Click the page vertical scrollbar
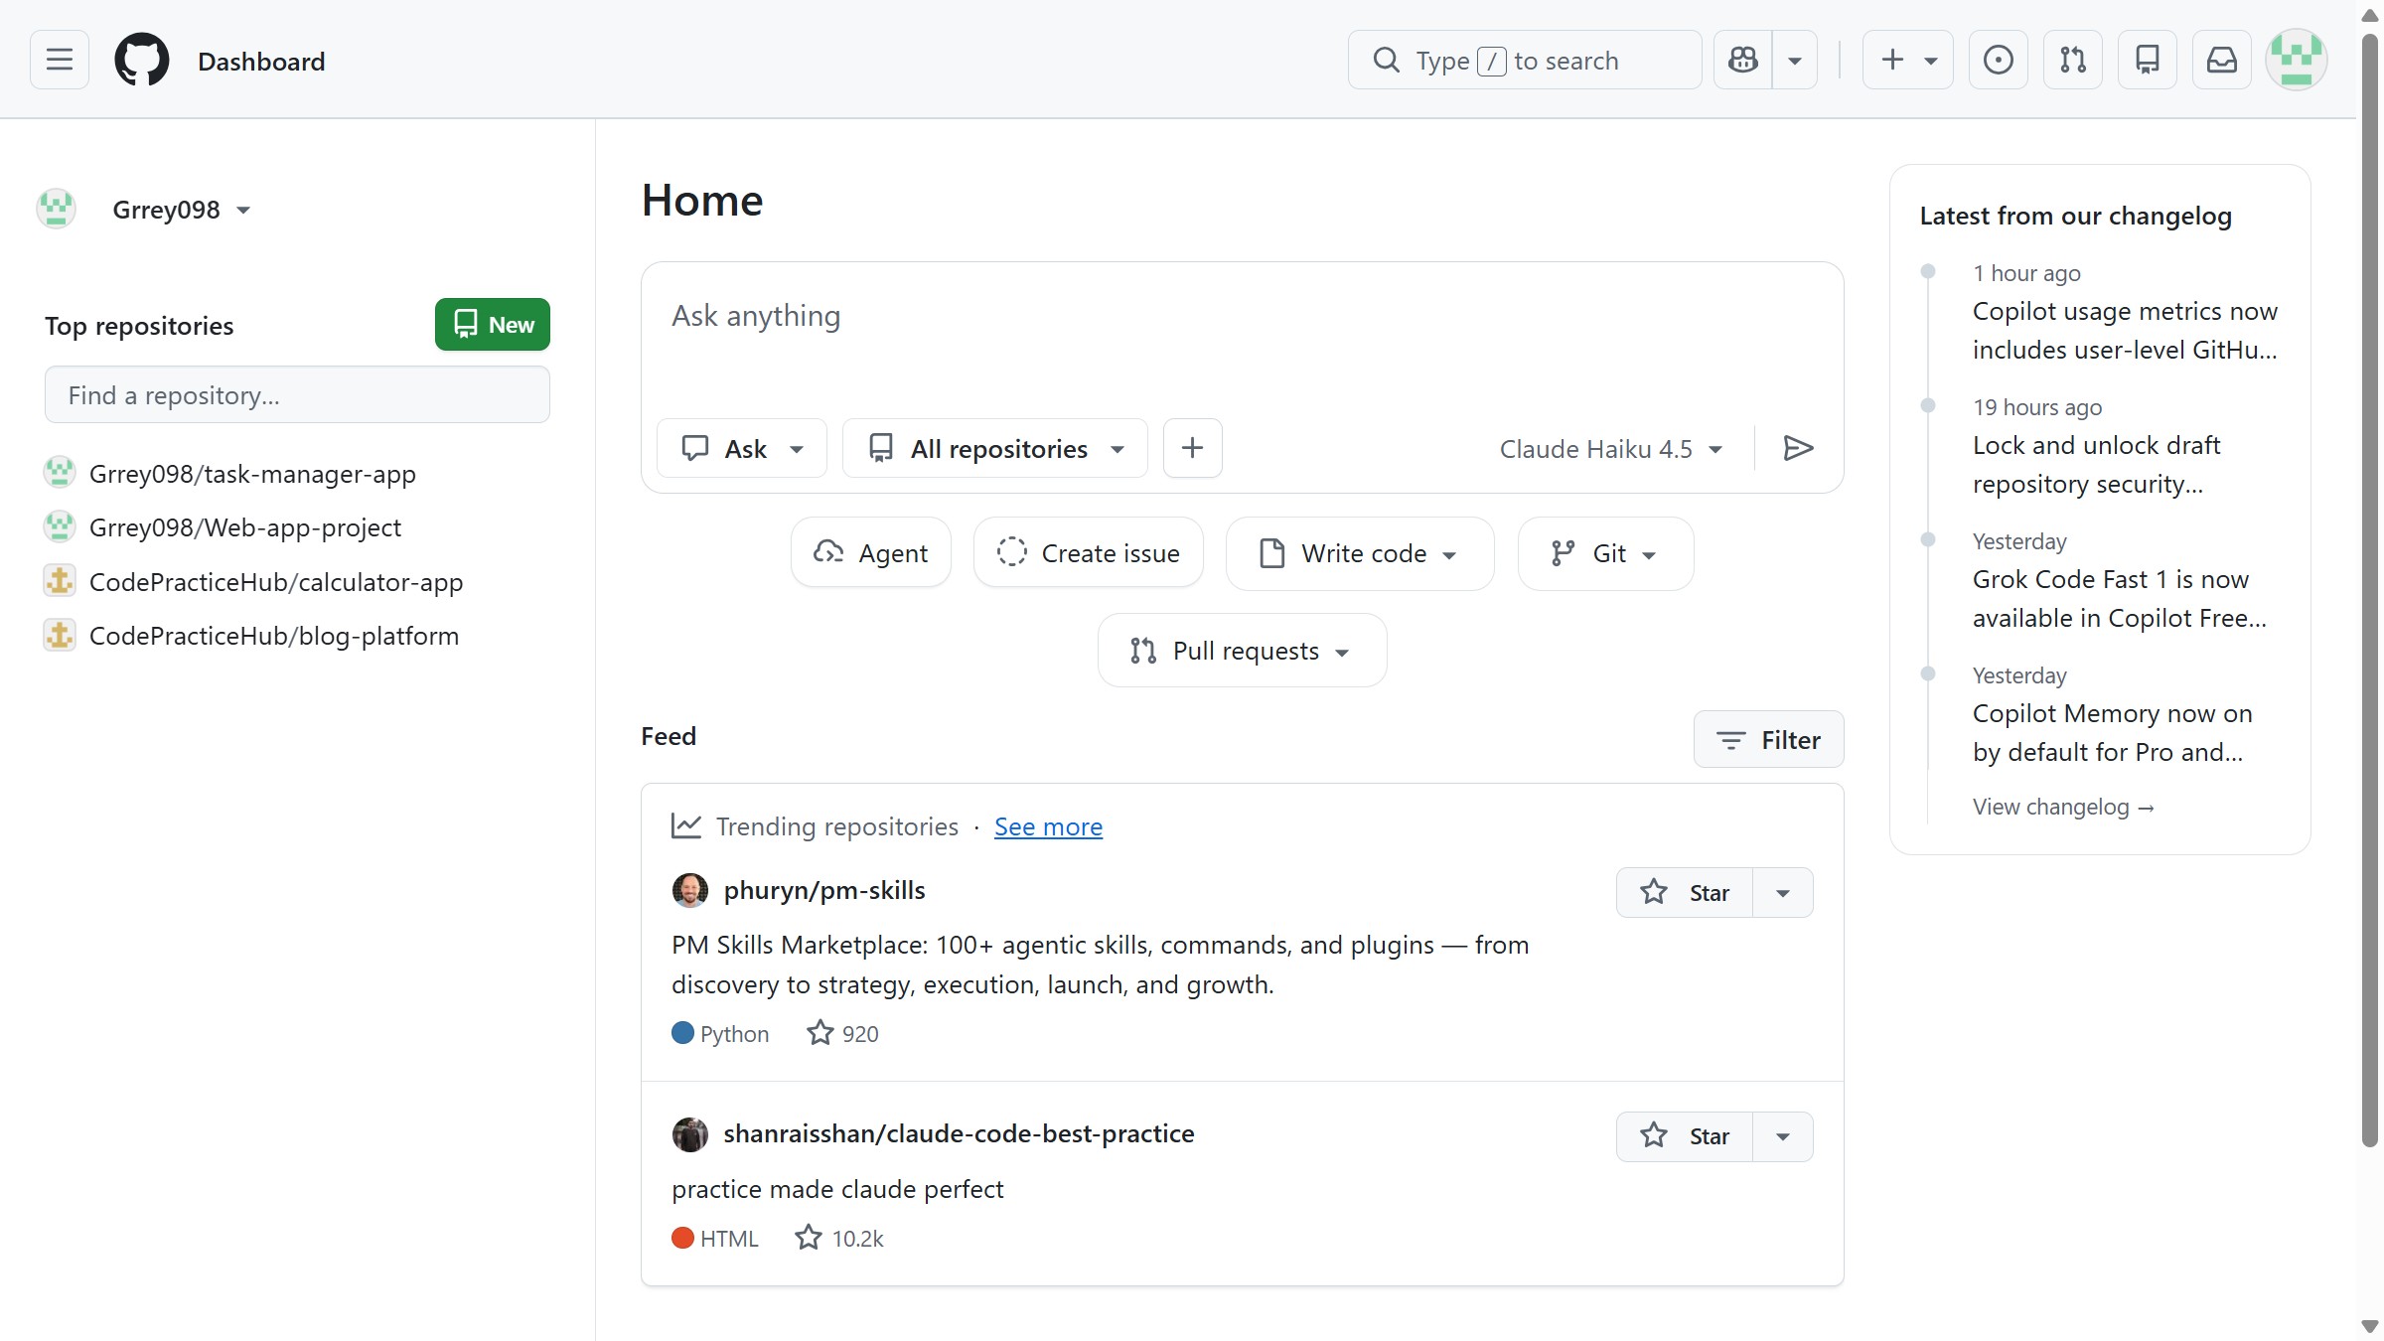 pyautogui.click(x=2370, y=591)
